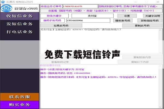
Task: Open 关键字说明 help
Action: (x=153, y=16)
